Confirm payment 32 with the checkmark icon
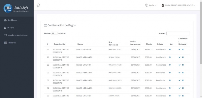202x98 pixels. 180,88
